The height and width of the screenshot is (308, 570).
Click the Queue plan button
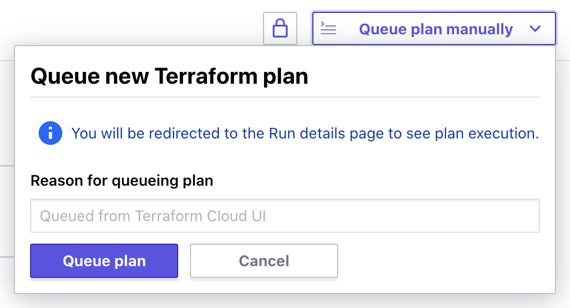tap(104, 261)
